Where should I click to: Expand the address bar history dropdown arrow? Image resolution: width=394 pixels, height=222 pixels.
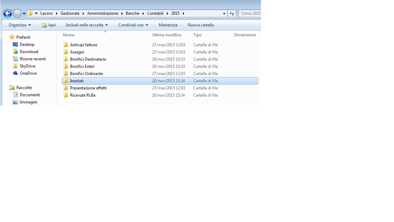click(224, 14)
